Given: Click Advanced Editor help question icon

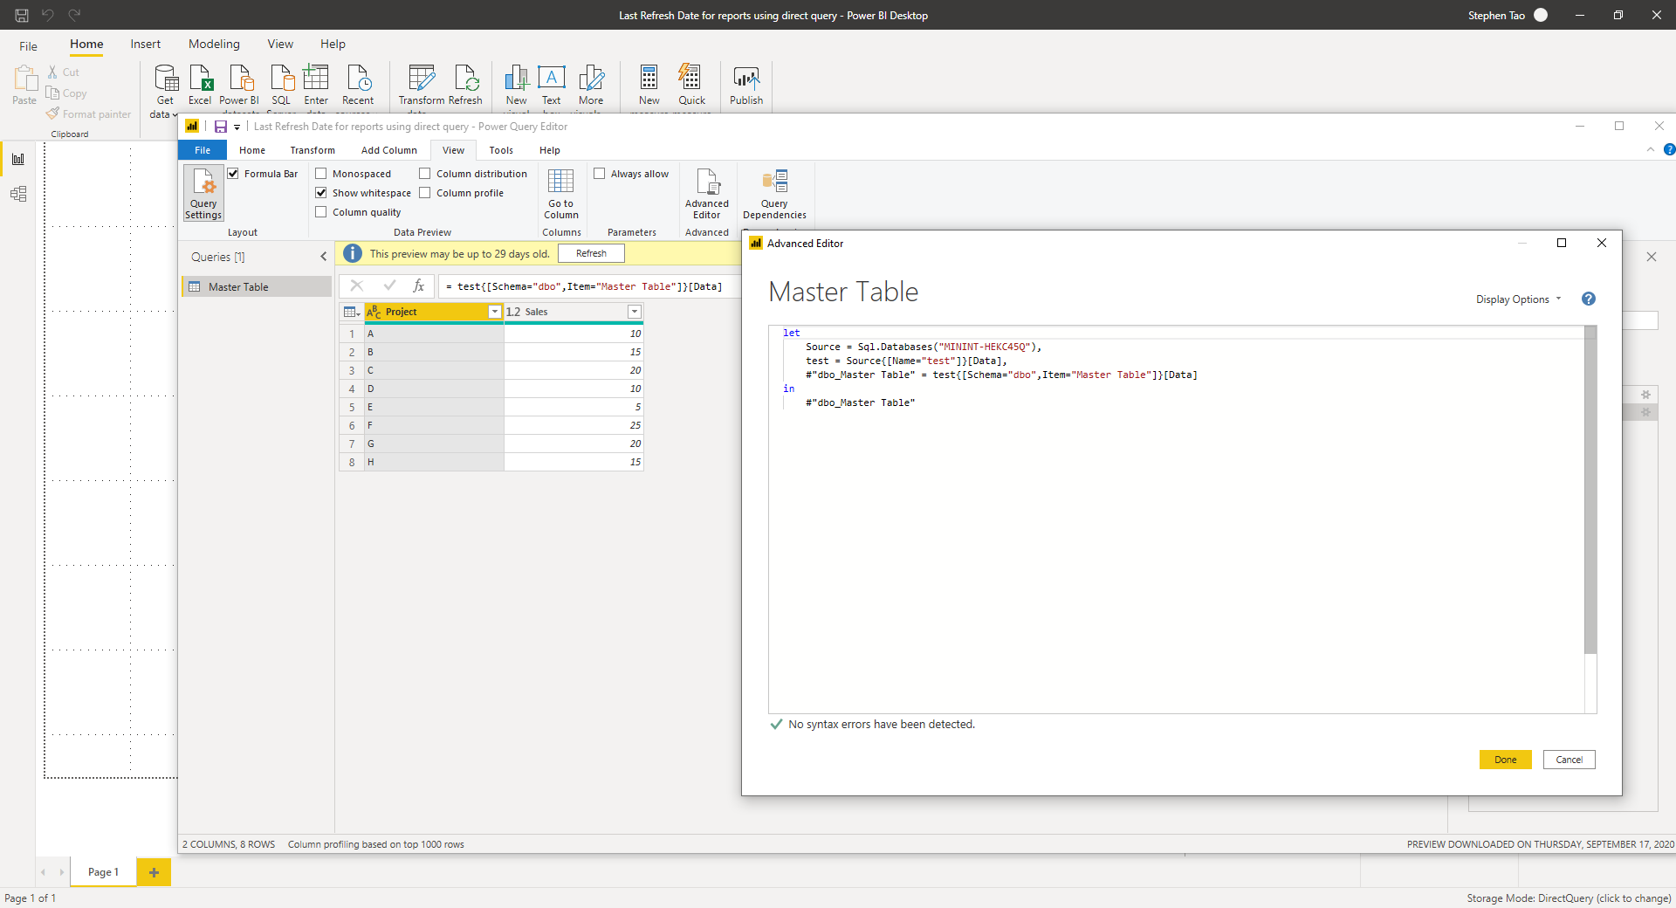Looking at the screenshot, I should pyautogui.click(x=1589, y=299).
